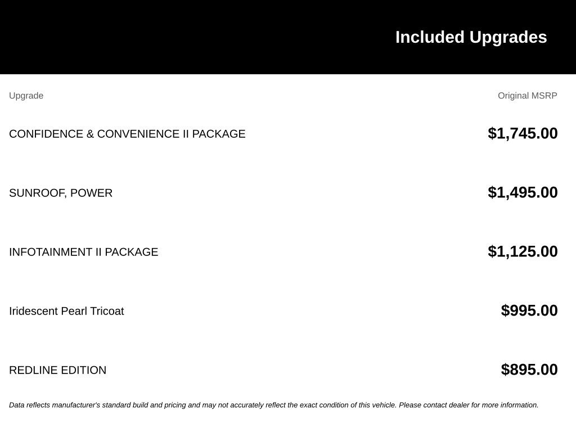Image resolution: width=576 pixels, height=432 pixels.
Task: Click 'Please contact dealer' sentence in disclaimer
Action: pos(469,405)
